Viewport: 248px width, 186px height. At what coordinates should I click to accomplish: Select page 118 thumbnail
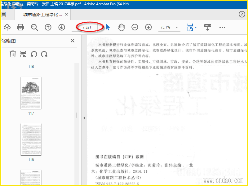(x=31, y=139)
